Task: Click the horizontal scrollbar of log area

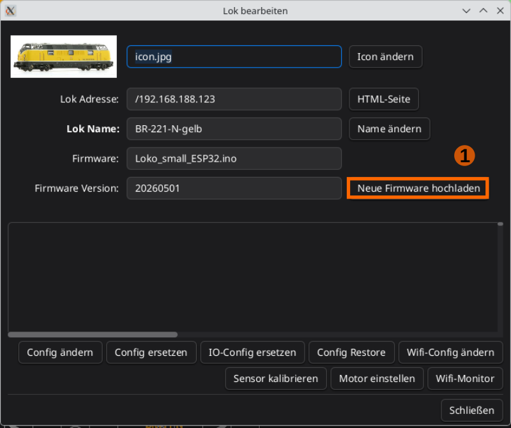Action: pos(93,335)
